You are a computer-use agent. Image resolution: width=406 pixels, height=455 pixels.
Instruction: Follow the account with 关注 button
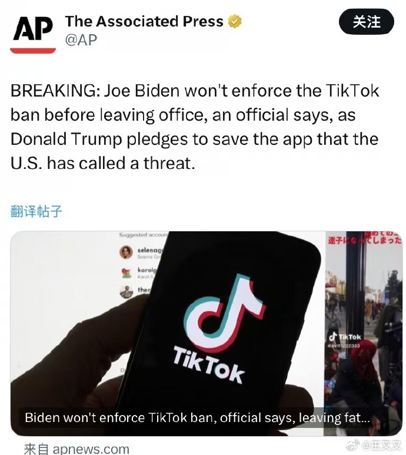click(x=367, y=22)
